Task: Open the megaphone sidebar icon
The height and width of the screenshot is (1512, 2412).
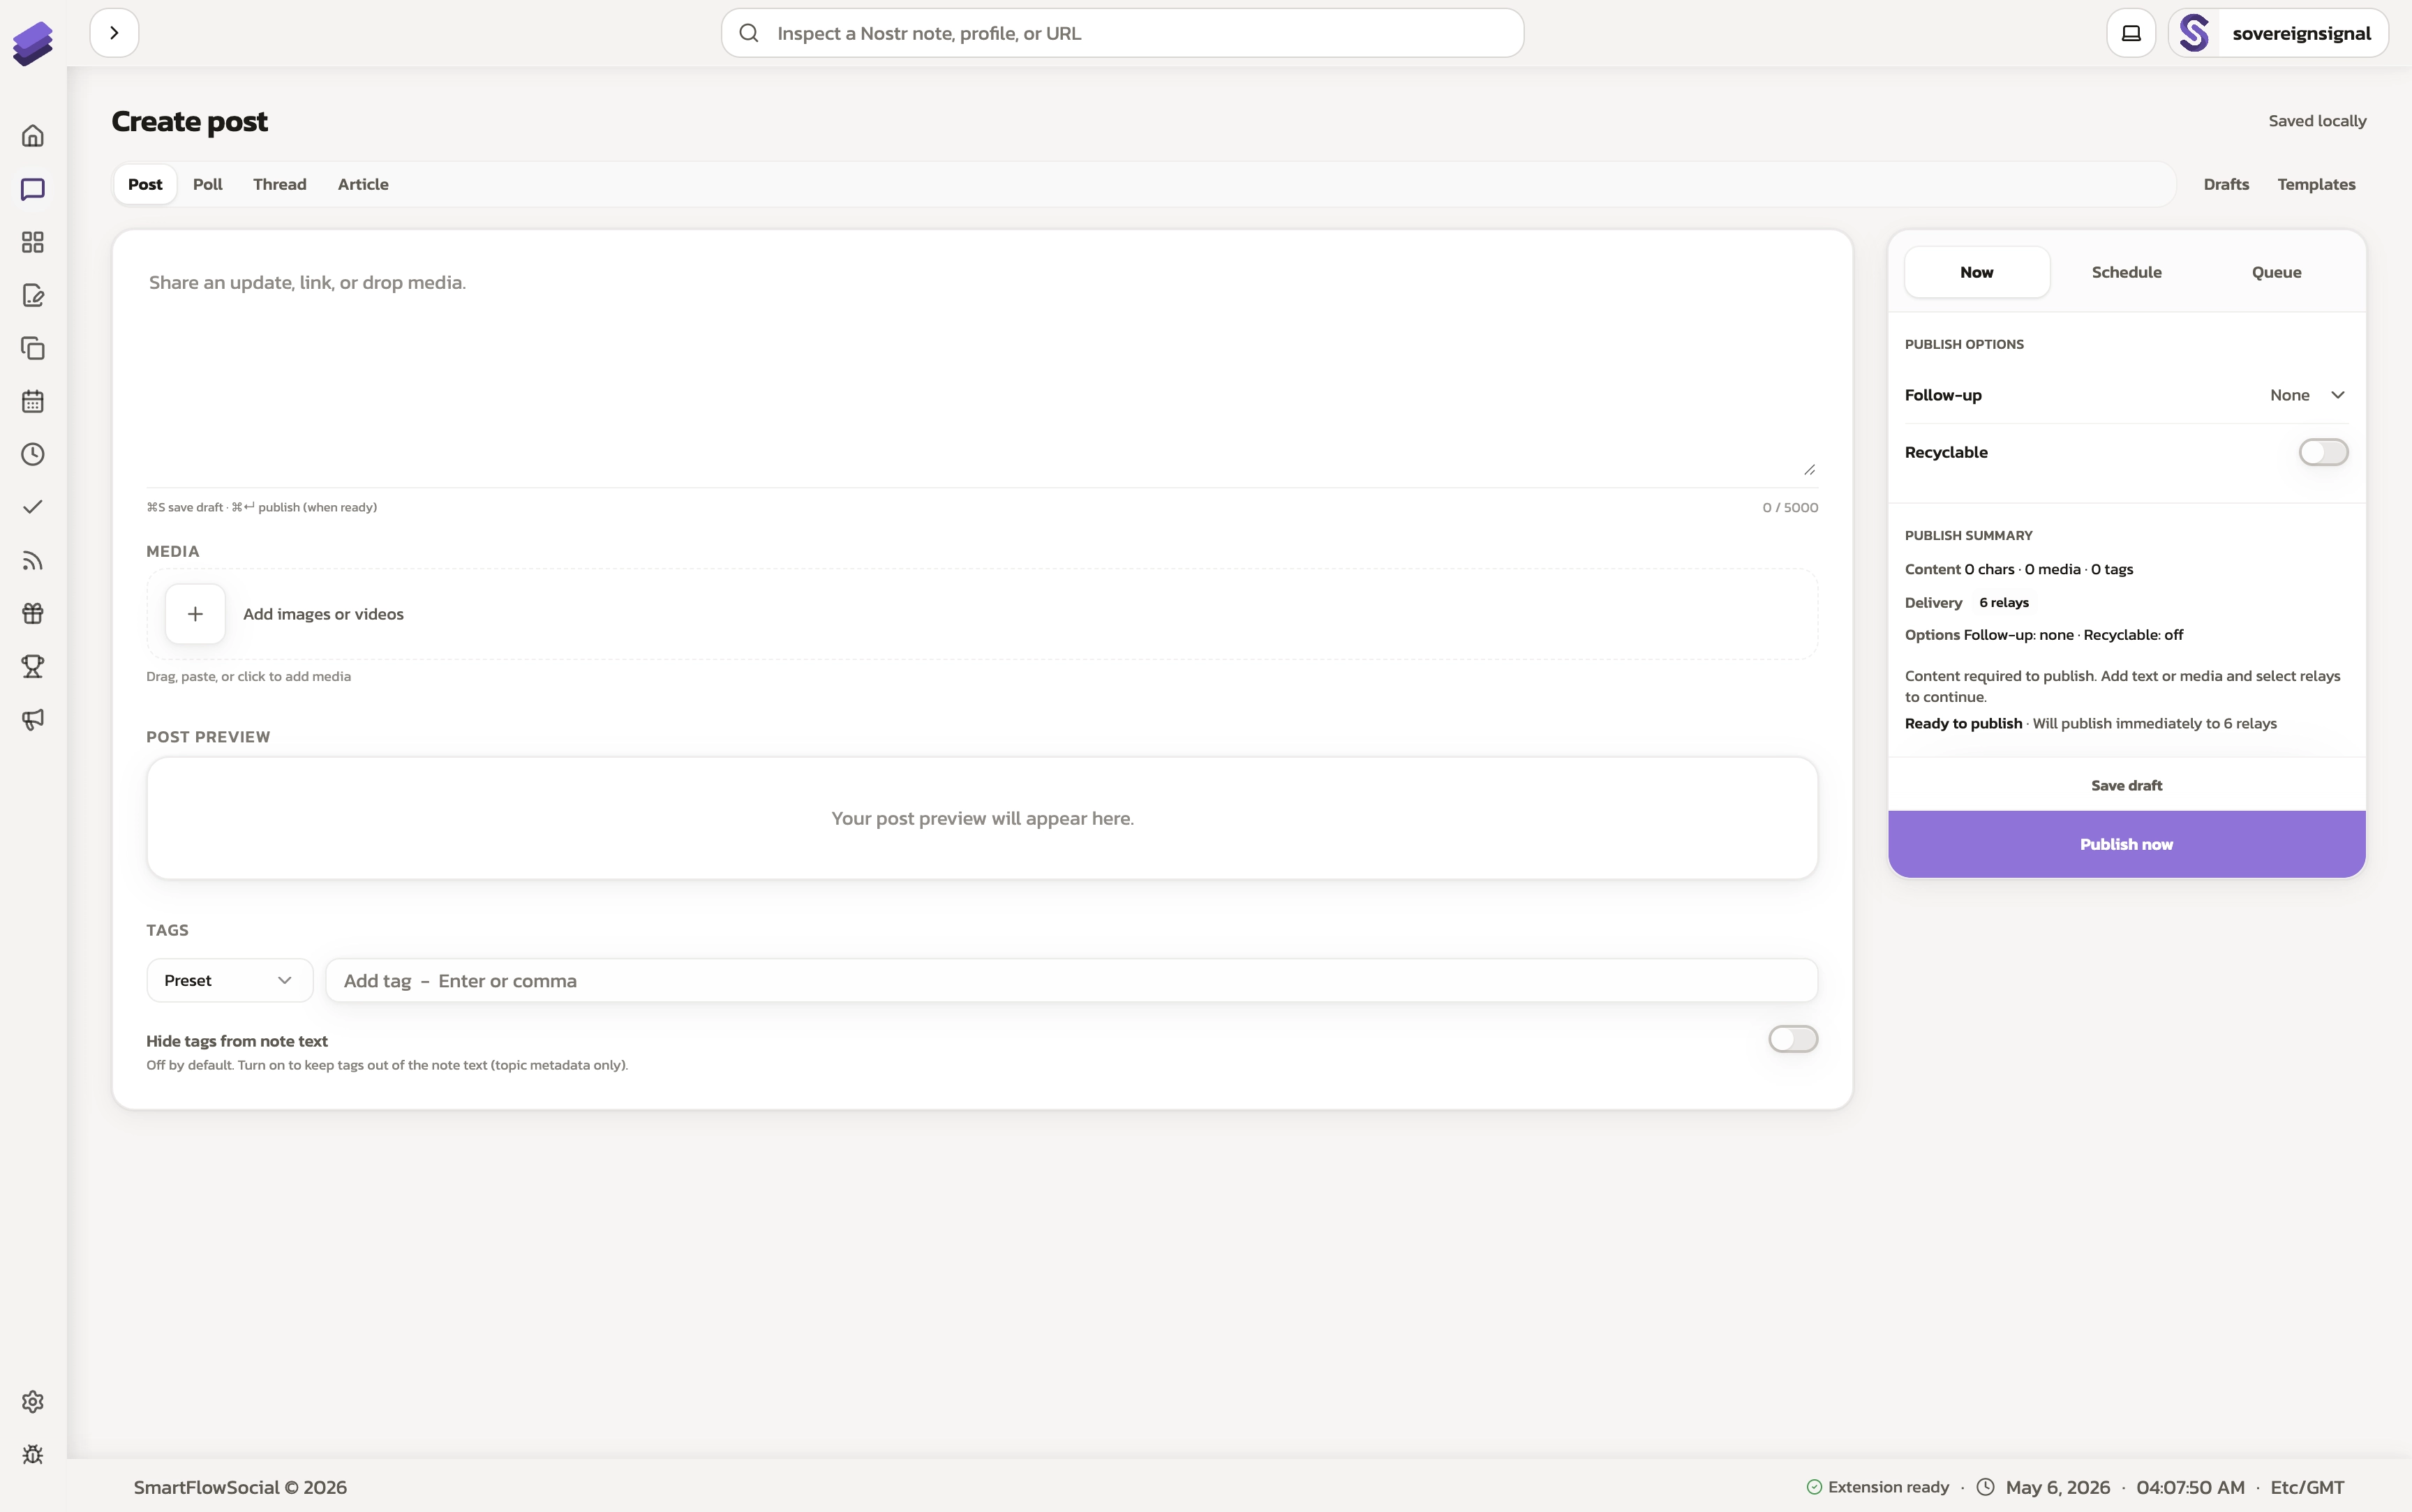Action: coord(33,719)
